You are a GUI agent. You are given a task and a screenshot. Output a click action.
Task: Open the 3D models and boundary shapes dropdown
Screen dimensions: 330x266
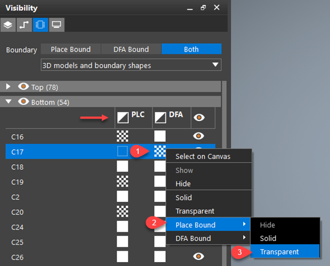[x=131, y=65]
